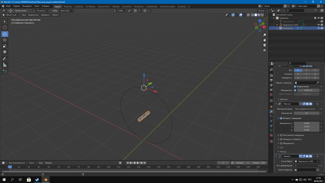This screenshot has height=183, width=325.
Task: Open the Рендеринг menu
Action: coord(27,6)
